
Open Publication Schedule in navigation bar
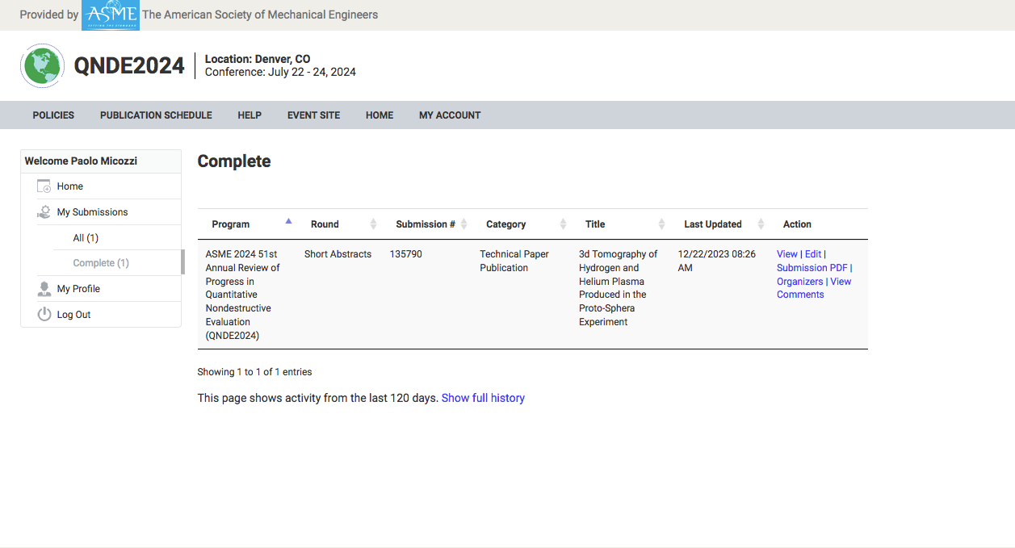pos(156,115)
